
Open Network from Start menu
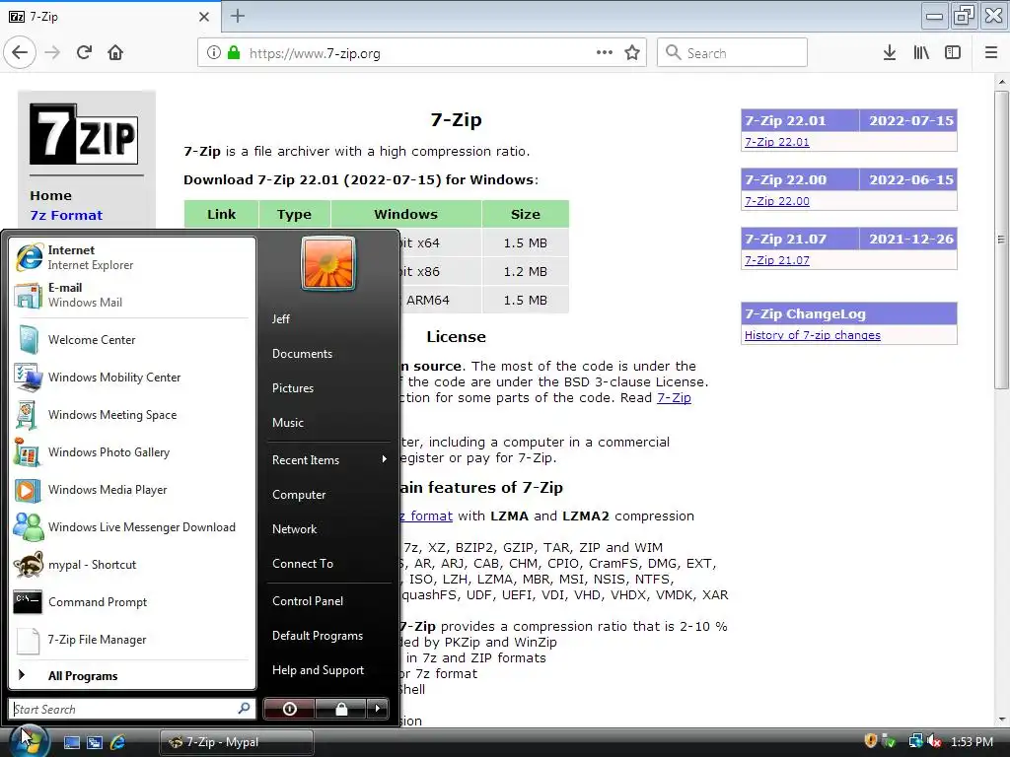click(x=328, y=529)
